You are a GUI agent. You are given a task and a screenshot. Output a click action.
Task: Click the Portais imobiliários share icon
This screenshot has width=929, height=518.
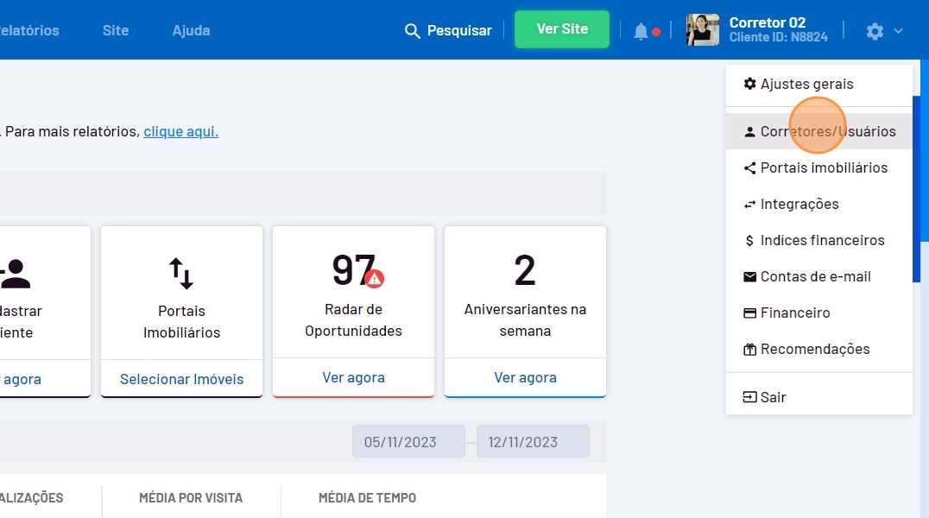coord(749,168)
